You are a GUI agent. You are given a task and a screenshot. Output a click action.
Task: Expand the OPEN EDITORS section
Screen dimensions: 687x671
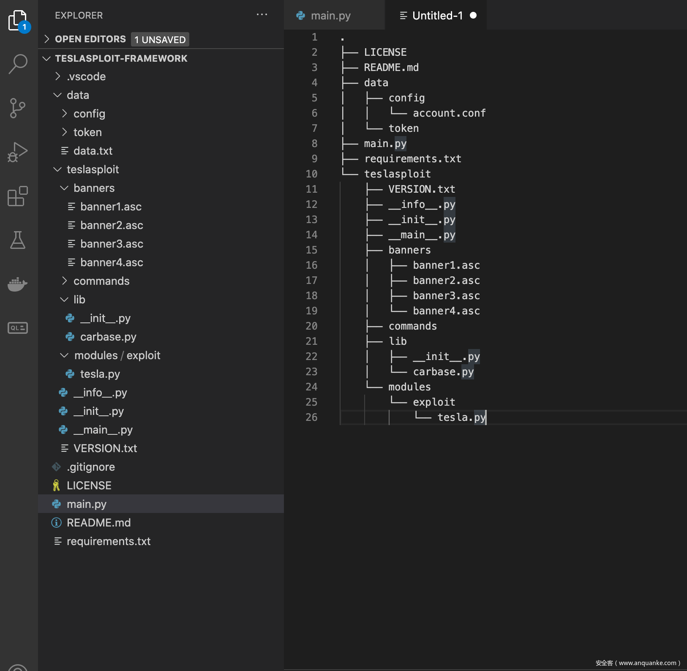point(90,39)
